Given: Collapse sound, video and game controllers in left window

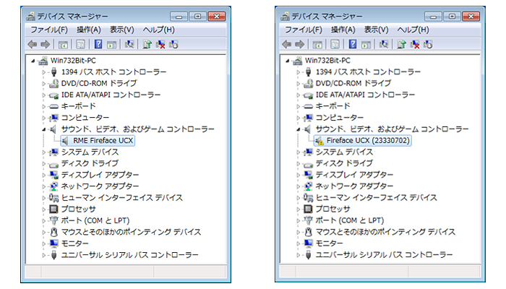Looking at the screenshot, I should coord(44,129).
